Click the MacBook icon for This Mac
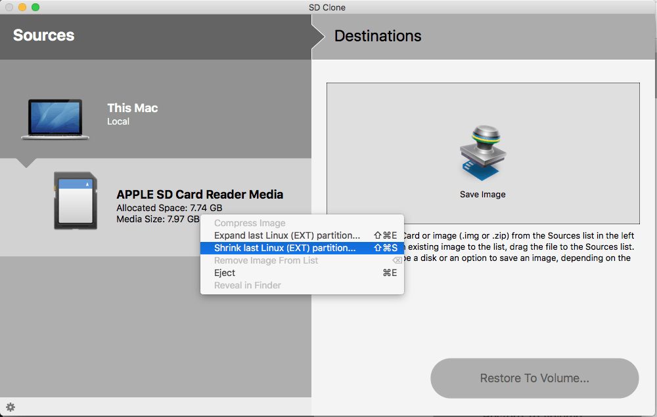The image size is (657, 417). pos(55,119)
